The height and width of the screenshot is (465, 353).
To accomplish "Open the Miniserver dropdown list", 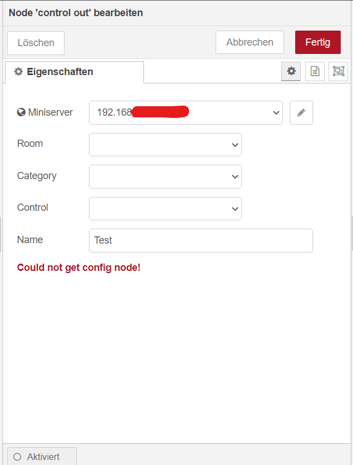I will tap(186, 112).
